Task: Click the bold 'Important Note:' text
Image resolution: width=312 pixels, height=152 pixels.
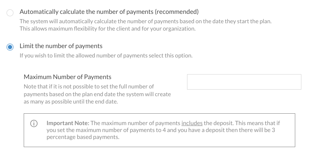Action: click(x=68, y=123)
